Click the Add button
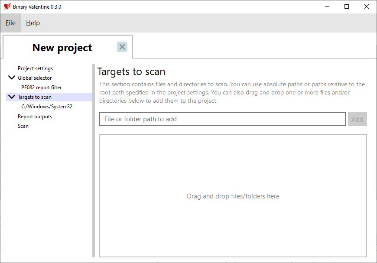Screen dimensions: 377x263 coord(357,119)
